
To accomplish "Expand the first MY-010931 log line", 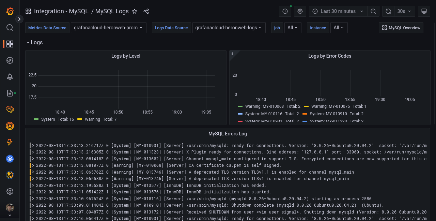I will (x=32, y=145).
